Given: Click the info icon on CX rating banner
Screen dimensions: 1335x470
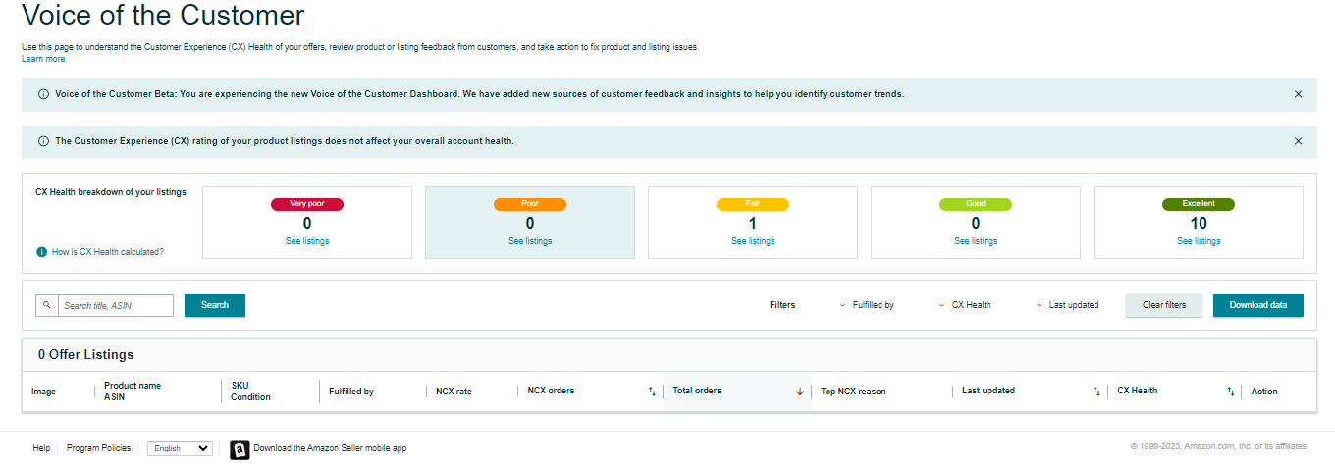Looking at the screenshot, I should click(x=43, y=141).
